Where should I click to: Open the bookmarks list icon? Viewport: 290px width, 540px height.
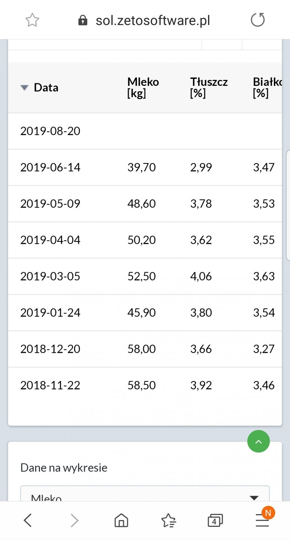point(168,520)
